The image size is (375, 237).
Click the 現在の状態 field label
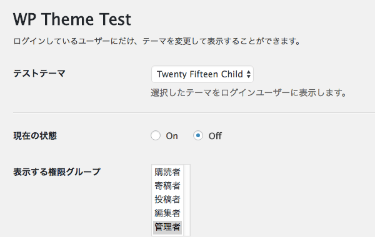tap(35, 136)
